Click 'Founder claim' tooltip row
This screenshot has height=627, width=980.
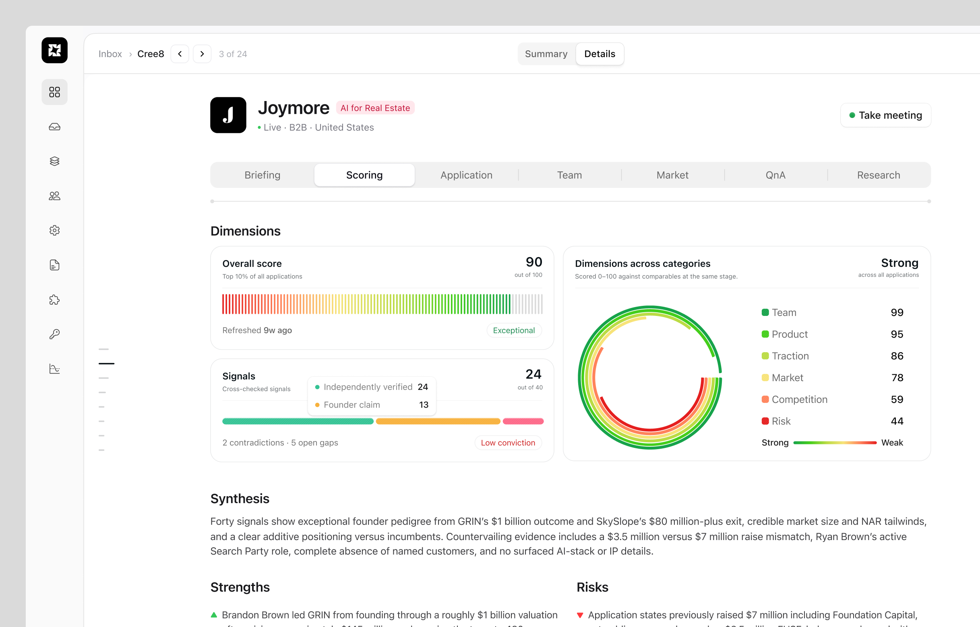tap(372, 405)
